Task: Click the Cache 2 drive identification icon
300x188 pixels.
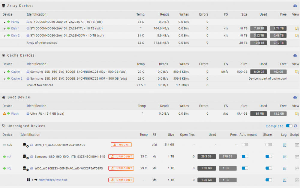Action: (28, 78)
